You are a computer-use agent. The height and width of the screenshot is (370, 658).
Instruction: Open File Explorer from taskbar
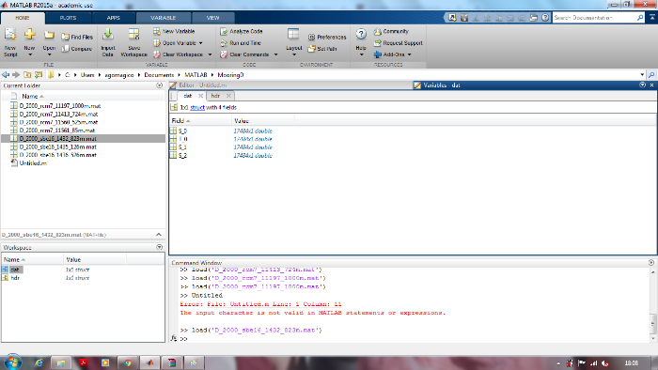point(61,362)
